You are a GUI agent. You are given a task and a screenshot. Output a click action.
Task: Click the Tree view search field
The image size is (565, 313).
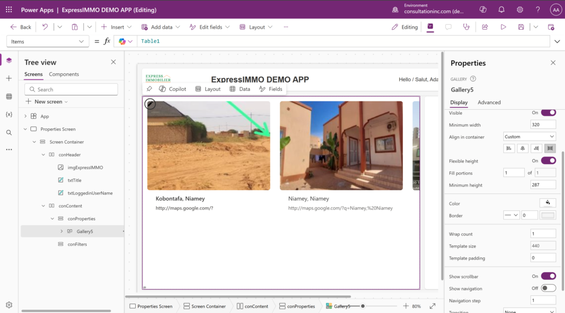pos(71,89)
